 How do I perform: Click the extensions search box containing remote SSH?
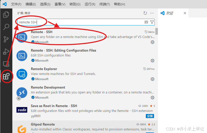click(86, 22)
